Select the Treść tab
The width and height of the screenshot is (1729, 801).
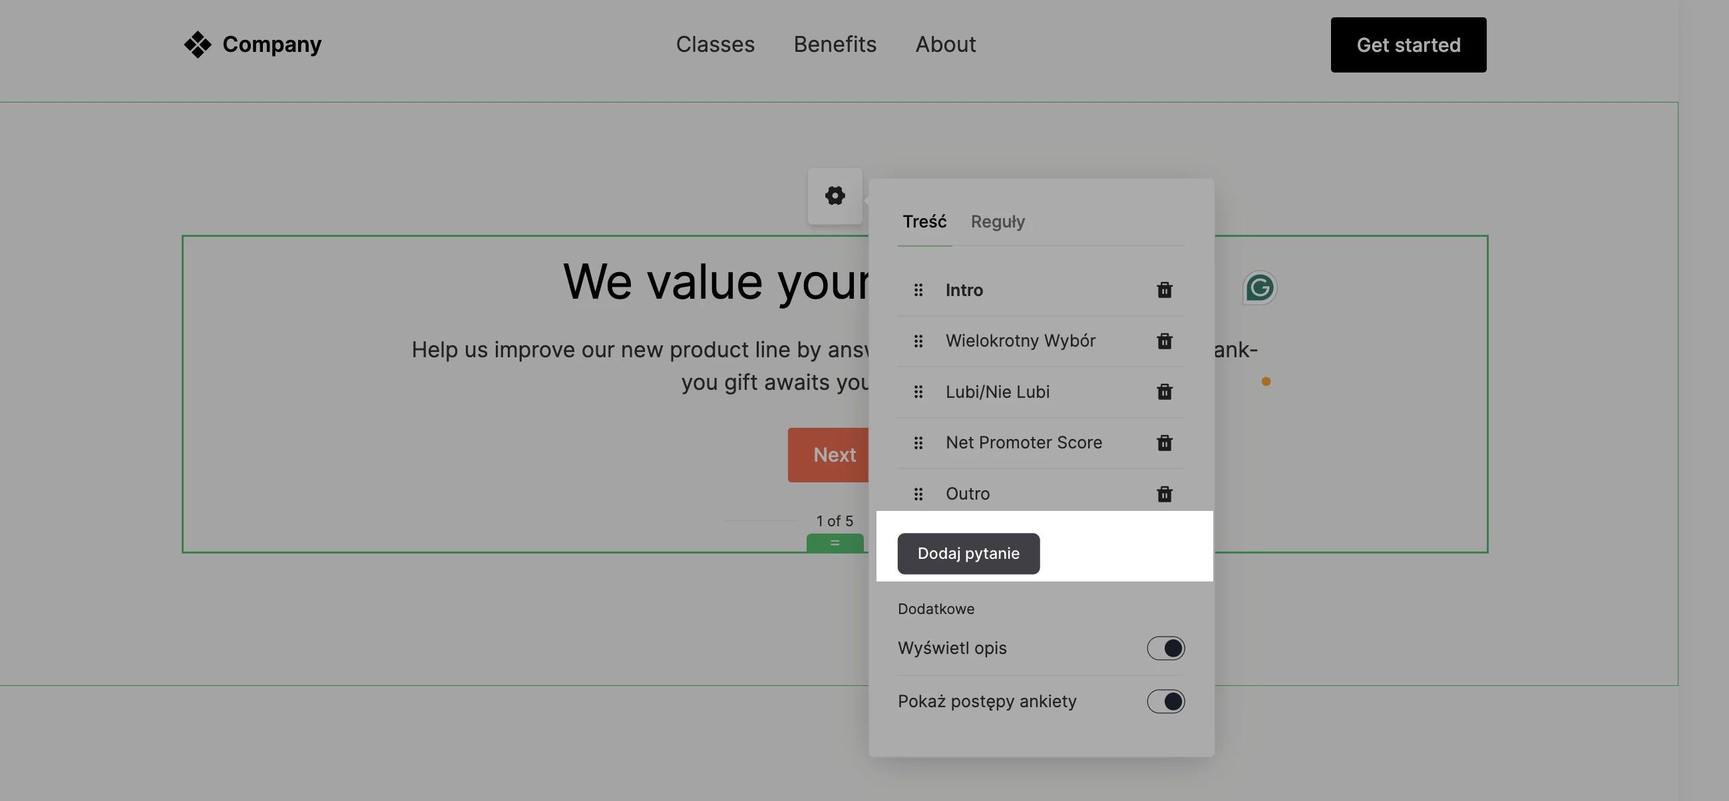924,222
